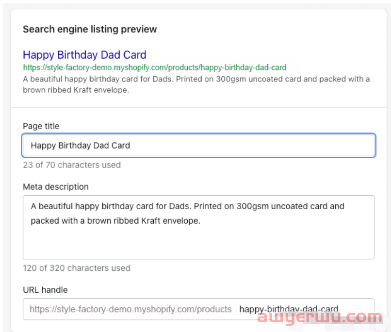The image size is (391, 332).
Task: Click the URL handle field happy-birthday-dad-card
Action: 289,309
